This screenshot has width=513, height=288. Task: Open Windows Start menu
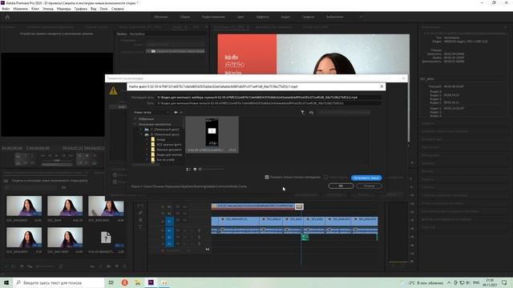(6, 282)
